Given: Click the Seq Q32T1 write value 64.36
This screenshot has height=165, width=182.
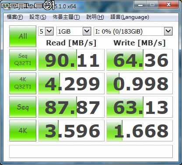Looking at the screenshot, I should pos(140,60).
